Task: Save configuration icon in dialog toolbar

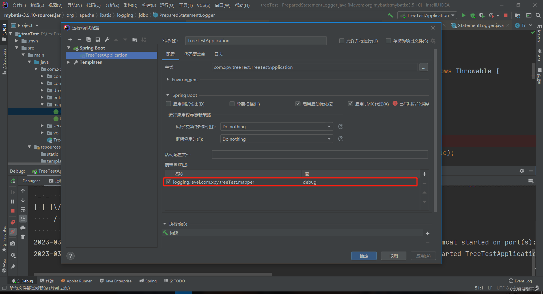Action: tap(98, 40)
